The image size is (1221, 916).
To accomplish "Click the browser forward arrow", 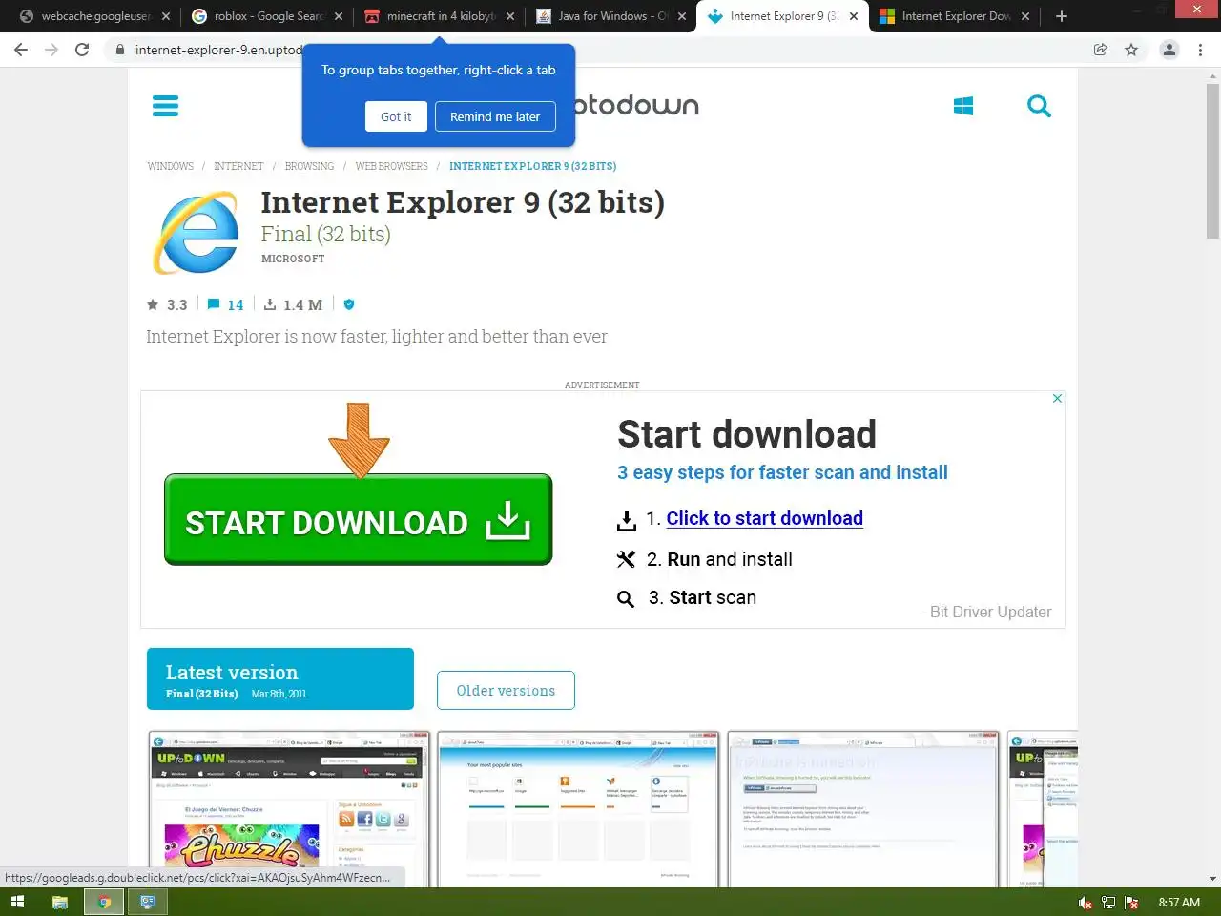I will [x=52, y=50].
